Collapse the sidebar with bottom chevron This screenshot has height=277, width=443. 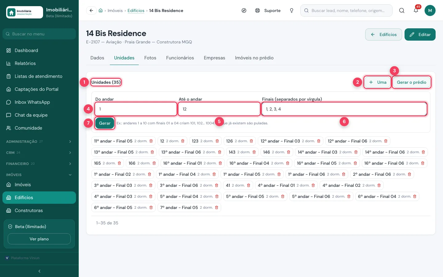pos(39,271)
